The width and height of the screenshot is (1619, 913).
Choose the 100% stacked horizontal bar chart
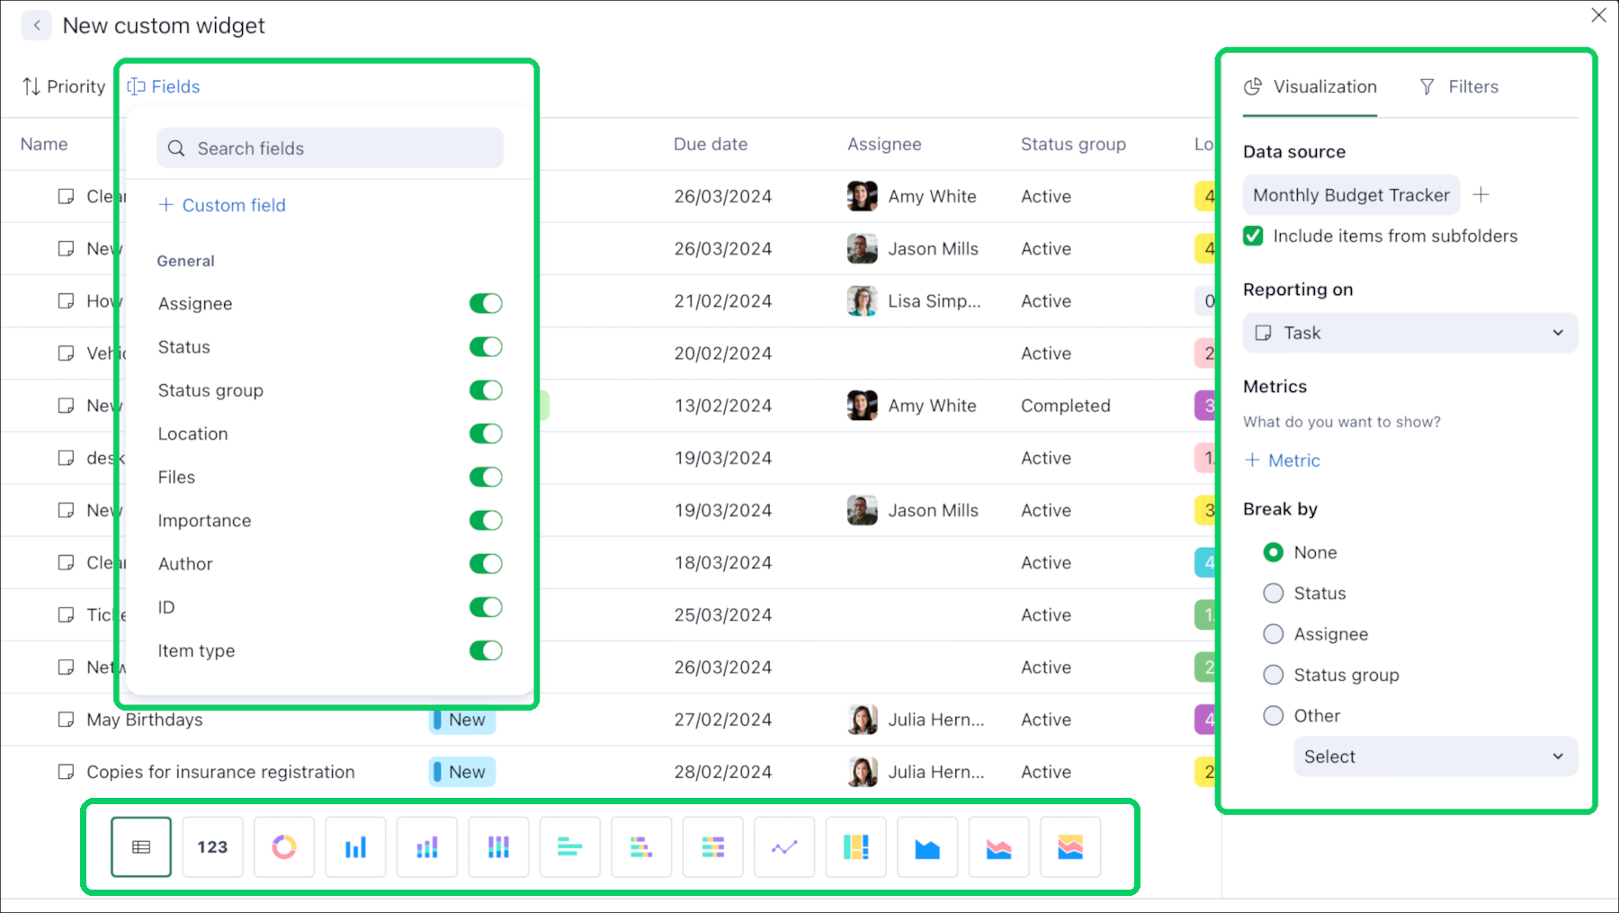713,846
